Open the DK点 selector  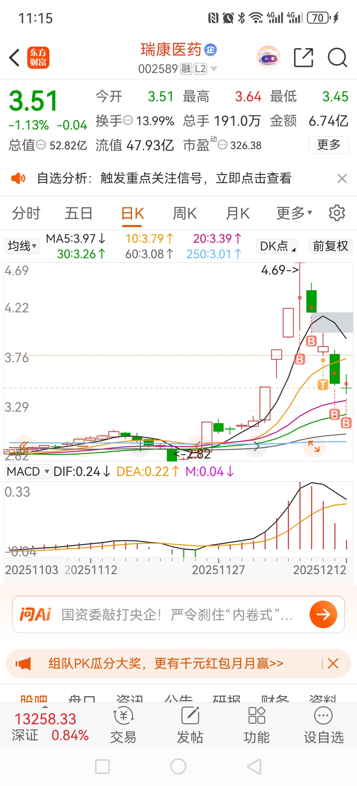pos(277,246)
